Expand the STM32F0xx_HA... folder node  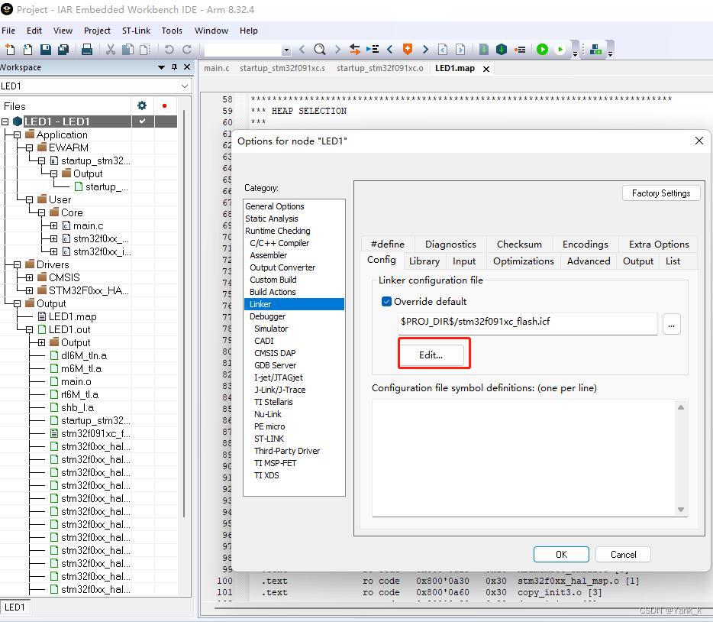tap(29, 290)
